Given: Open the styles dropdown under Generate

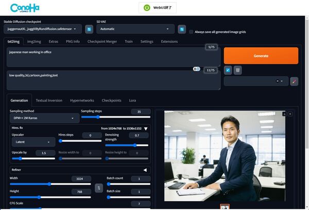Looking at the screenshot, I should click(256, 81).
